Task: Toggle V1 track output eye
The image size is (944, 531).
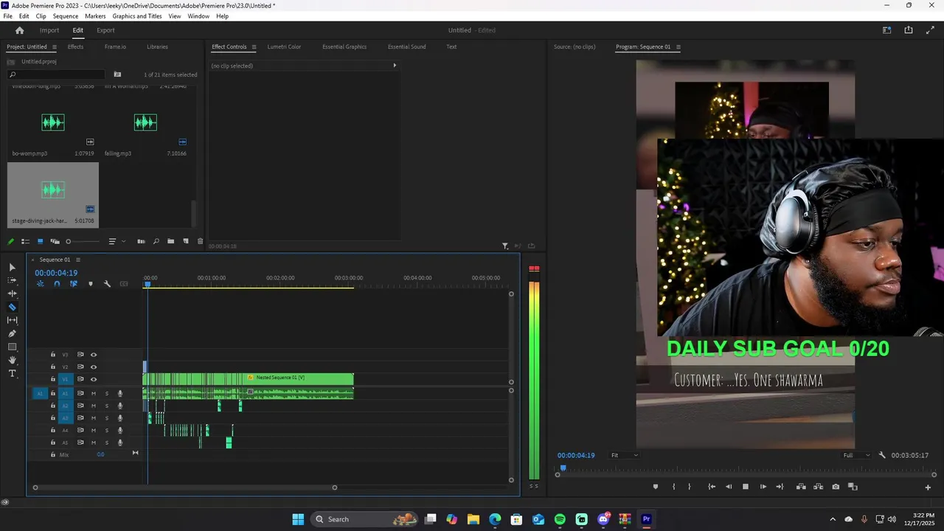Action: click(94, 379)
